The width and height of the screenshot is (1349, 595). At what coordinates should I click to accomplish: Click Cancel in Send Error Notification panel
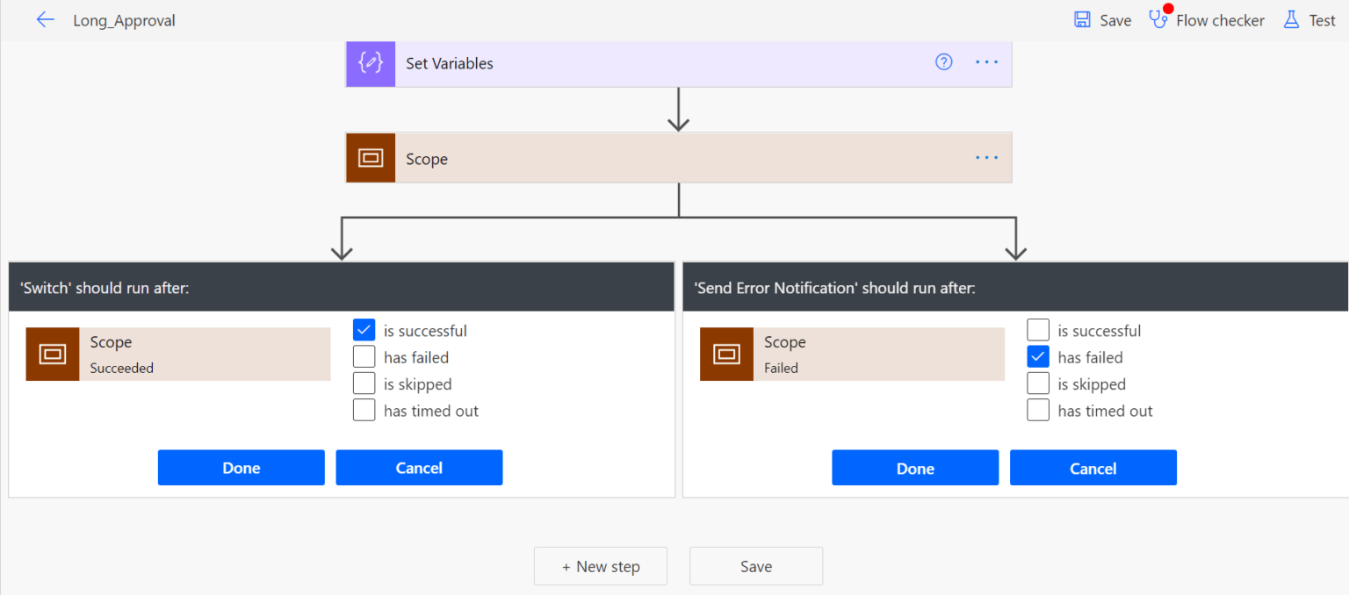tap(1093, 468)
